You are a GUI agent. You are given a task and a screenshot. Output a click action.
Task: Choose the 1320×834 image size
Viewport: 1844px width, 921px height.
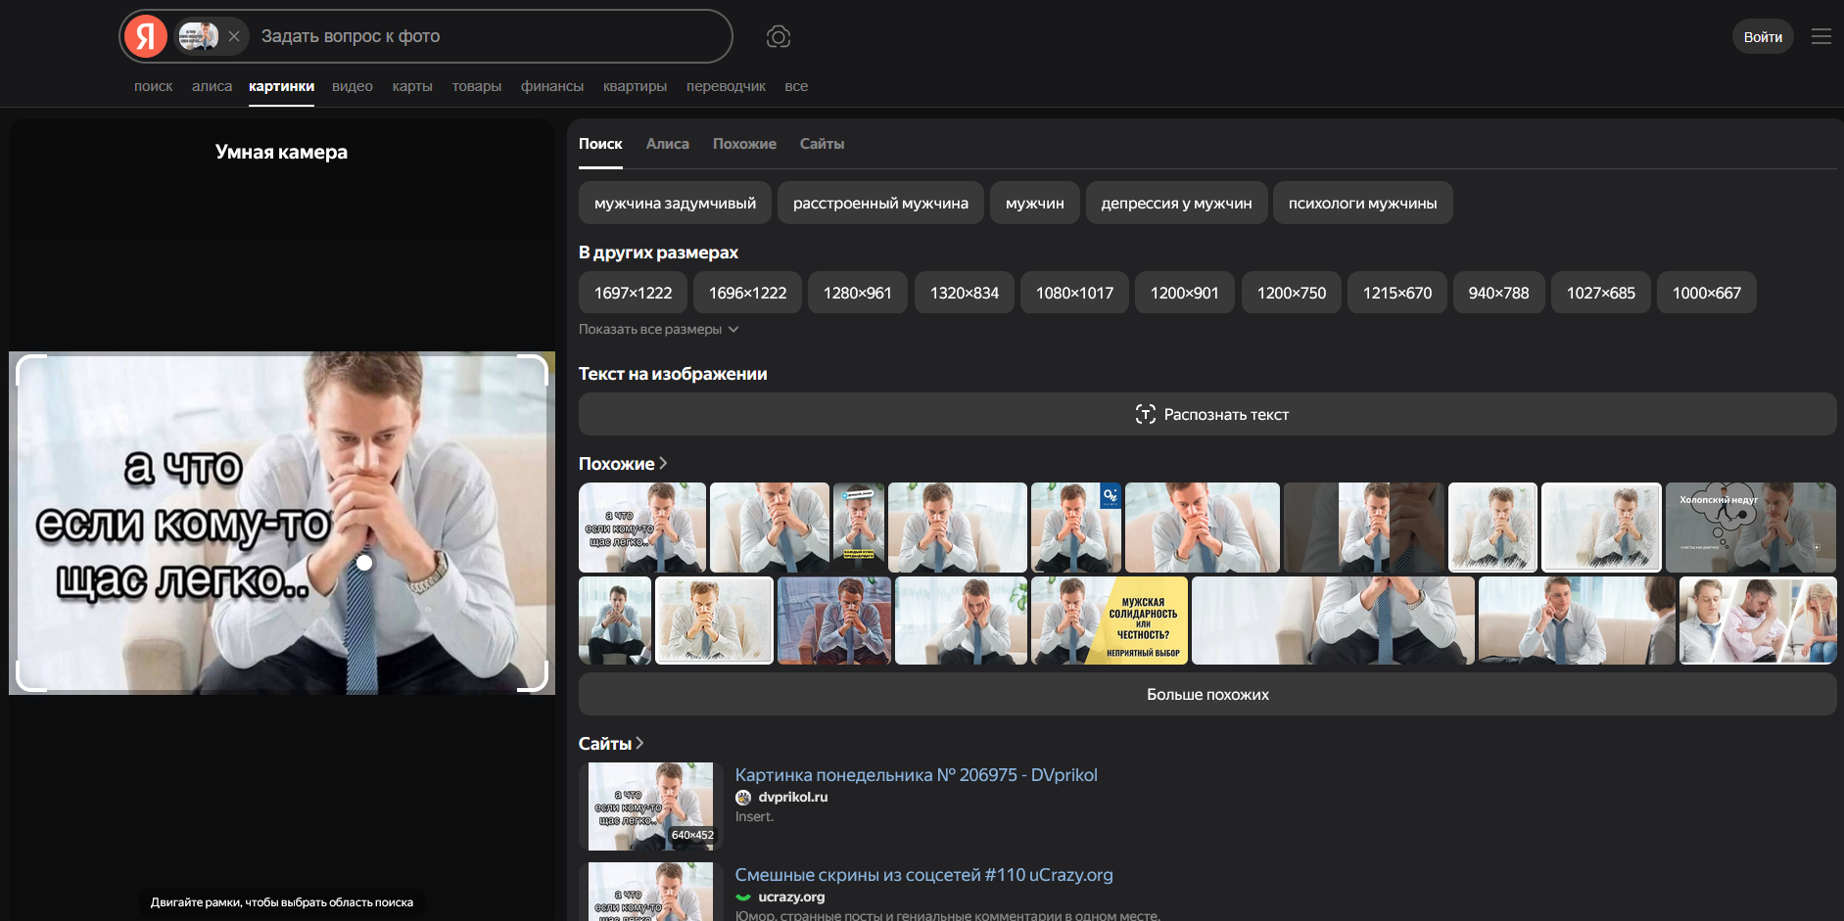(965, 293)
